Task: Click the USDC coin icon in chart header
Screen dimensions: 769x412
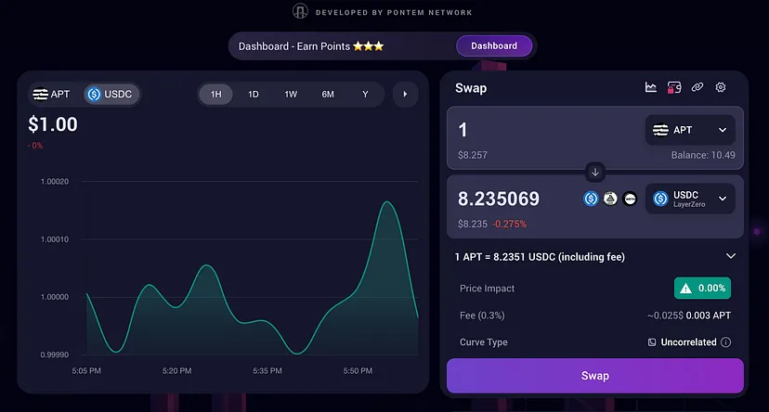Action: [x=94, y=94]
